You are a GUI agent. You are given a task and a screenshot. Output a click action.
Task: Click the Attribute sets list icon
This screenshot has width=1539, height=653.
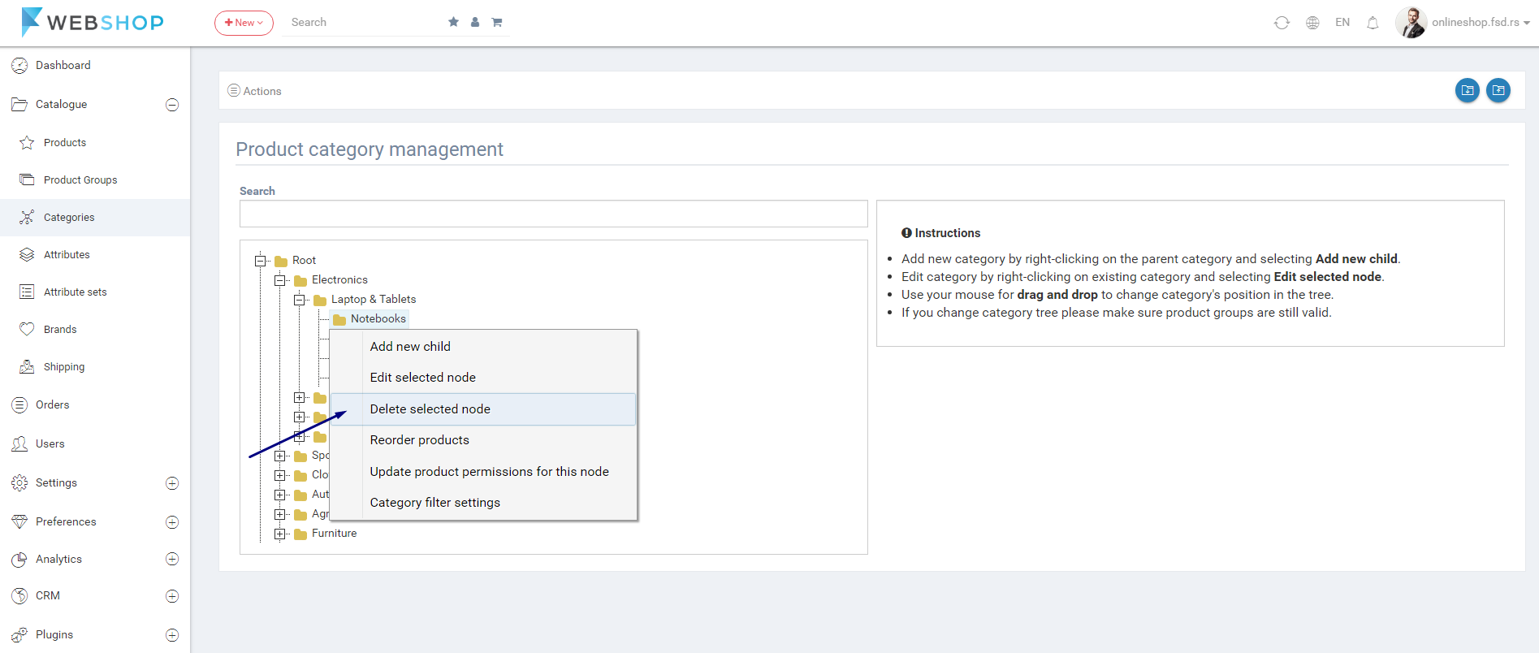pos(27,292)
